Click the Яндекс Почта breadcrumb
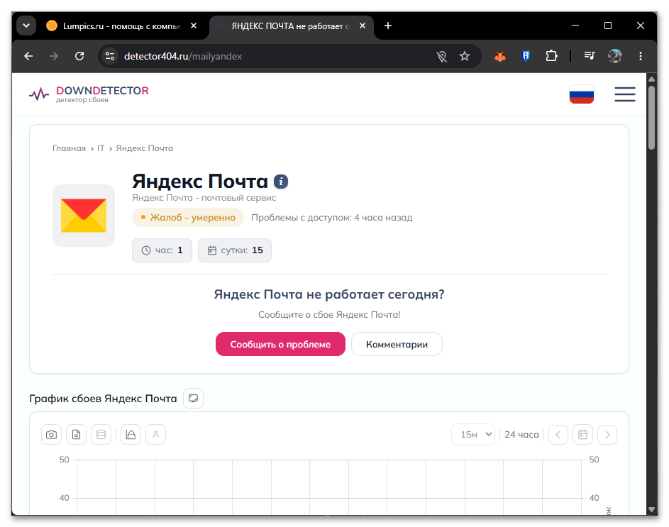This screenshot has height=527, width=669. [145, 148]
